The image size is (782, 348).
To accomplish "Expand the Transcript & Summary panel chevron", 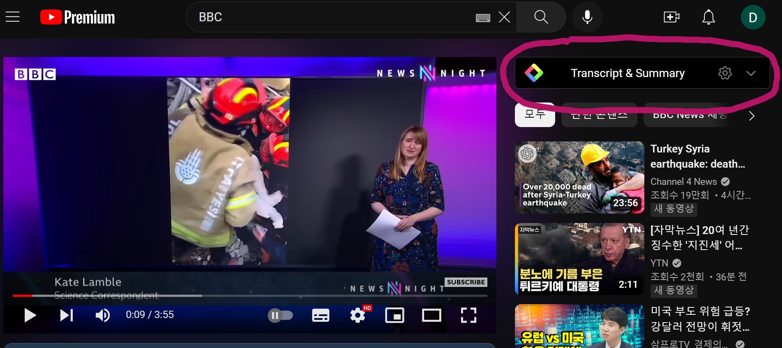I will pos(751,73).
